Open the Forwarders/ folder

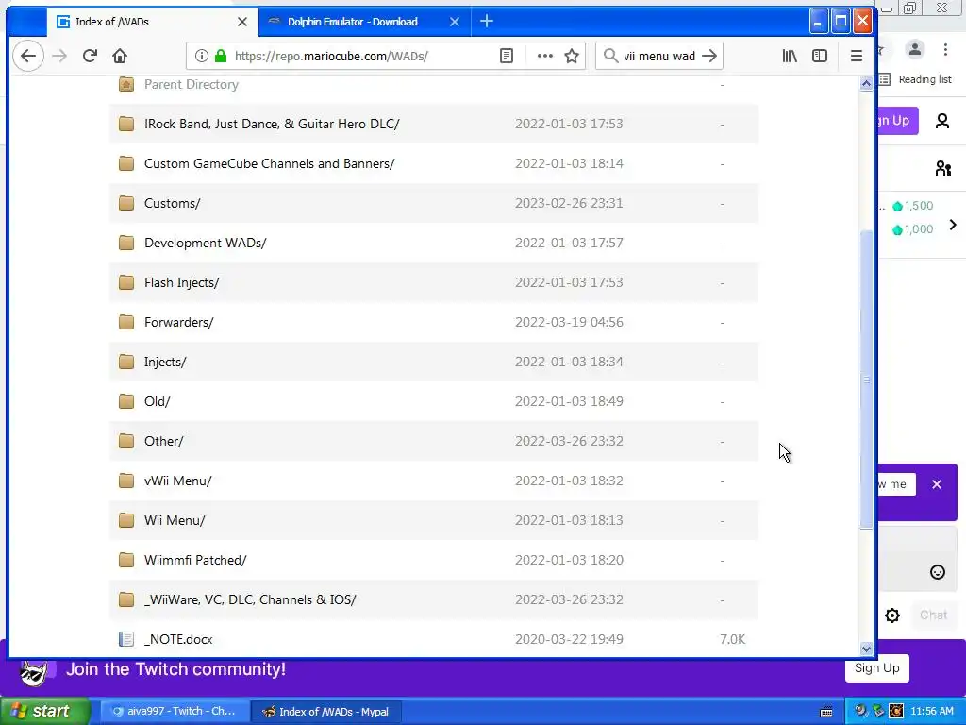[x=178, y=323]
